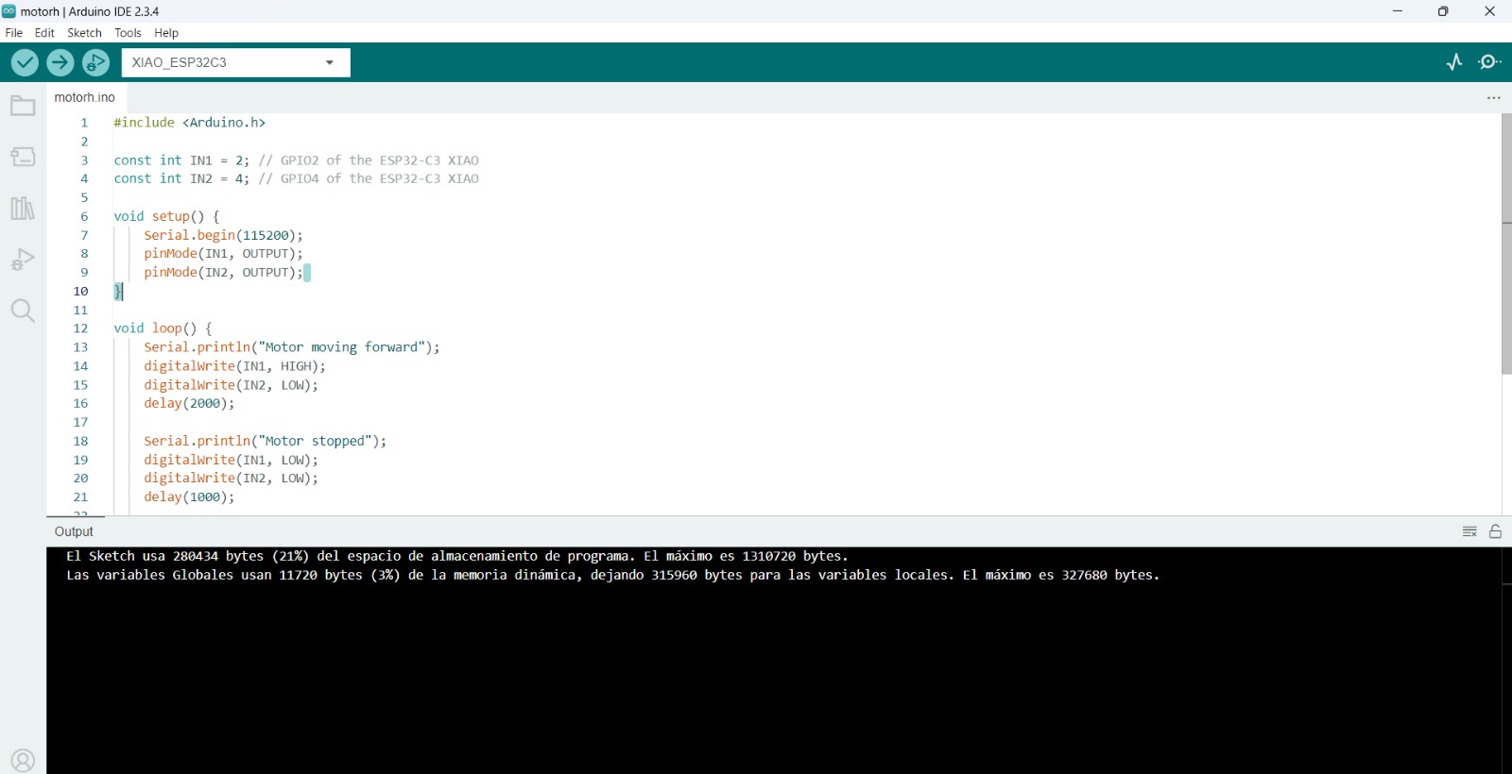
Task: Open the Help menu
Action: (166, 33)
